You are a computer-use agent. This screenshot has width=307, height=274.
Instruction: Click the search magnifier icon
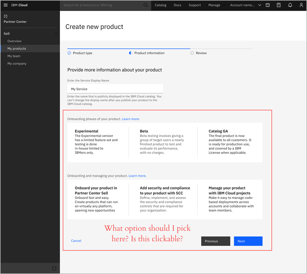click(145, 5)
